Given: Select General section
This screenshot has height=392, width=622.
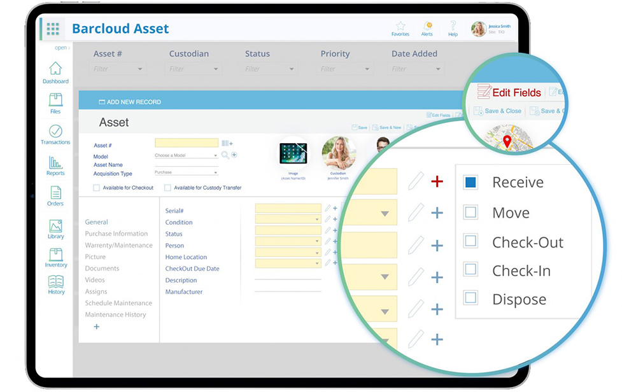Looking at the screenshot, I should coord(96,222).
